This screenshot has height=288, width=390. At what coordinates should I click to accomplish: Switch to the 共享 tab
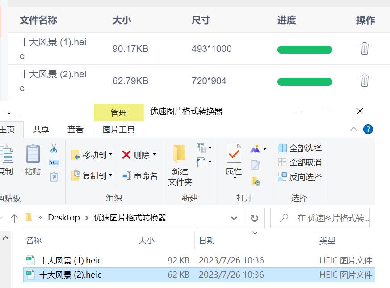pos(41,129)
